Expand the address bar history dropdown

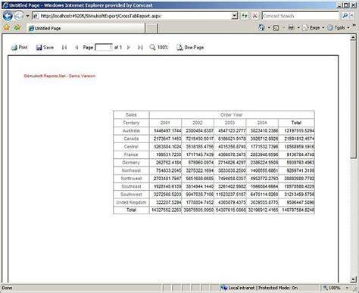(x=235, y=16)
